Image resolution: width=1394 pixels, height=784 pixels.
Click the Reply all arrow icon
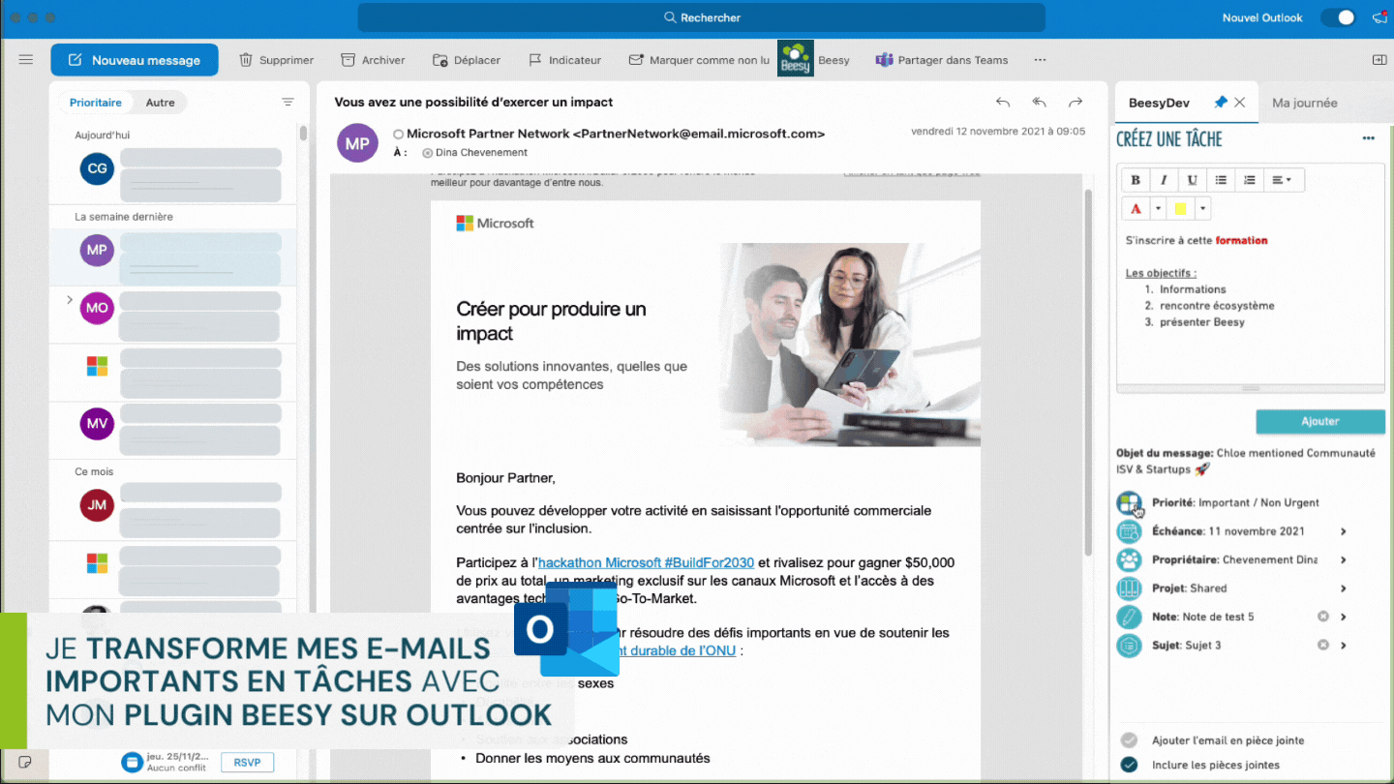click(1039, 102)
